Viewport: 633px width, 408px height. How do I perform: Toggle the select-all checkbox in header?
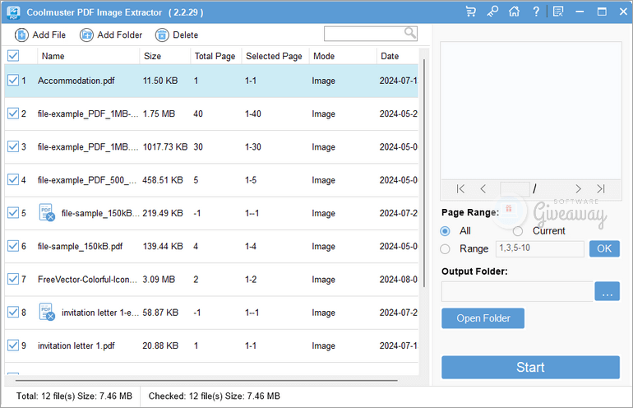point(13,56)
